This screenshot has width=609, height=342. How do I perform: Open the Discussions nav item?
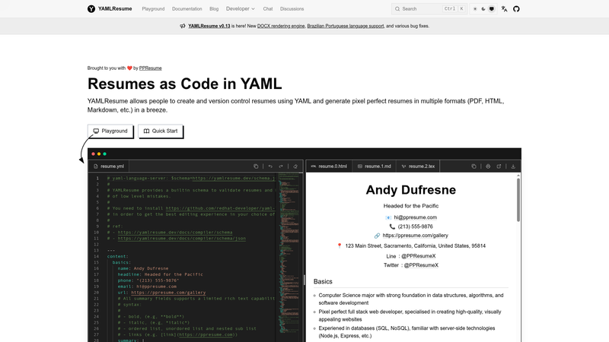292,9
